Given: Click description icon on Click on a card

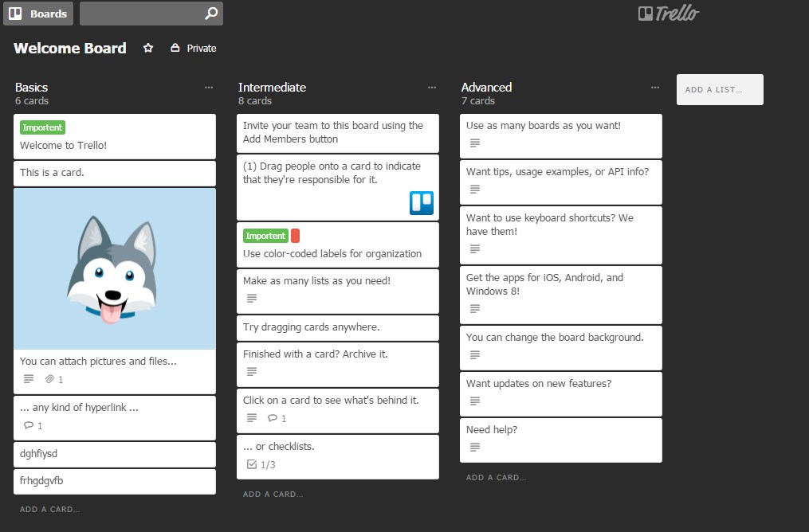Looking at the screenshot, I should 252,417.
